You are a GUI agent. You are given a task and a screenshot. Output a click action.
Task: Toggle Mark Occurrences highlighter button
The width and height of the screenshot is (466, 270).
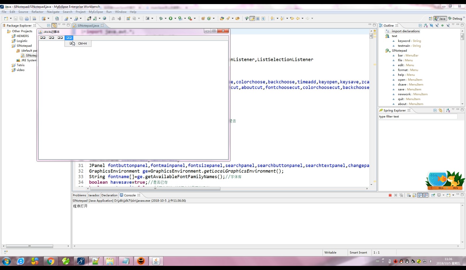[x=252, y=18]
